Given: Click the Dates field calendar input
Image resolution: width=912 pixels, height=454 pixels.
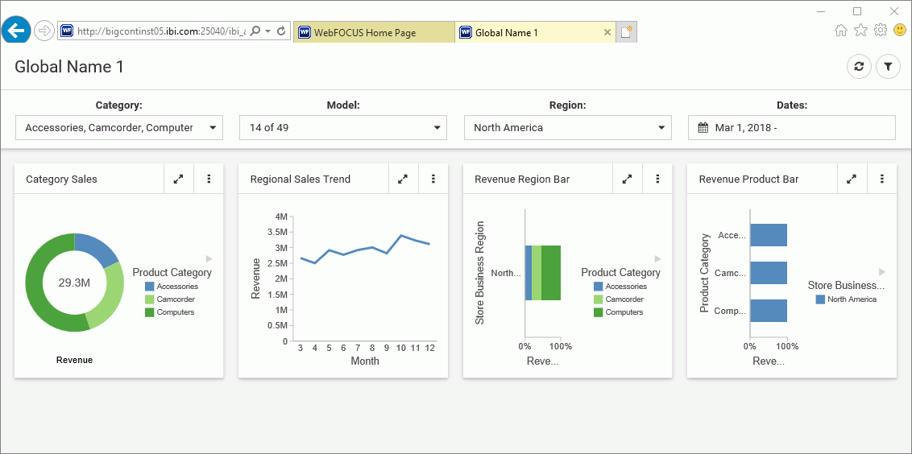Looking at the screenshot, I should click(x=791, y=127).
